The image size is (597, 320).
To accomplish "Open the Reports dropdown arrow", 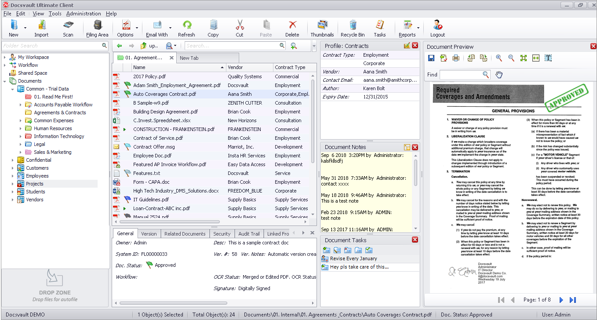I will pyautogui.click(x=418, y=28).
